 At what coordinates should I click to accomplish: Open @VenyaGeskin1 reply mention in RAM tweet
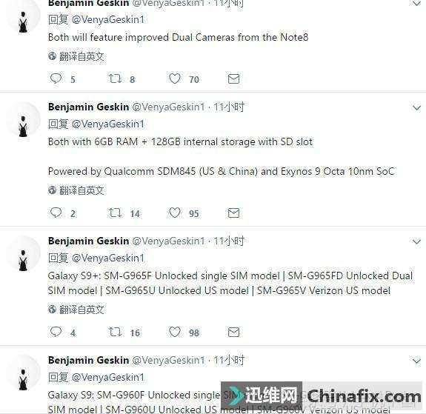click(108, 124)
